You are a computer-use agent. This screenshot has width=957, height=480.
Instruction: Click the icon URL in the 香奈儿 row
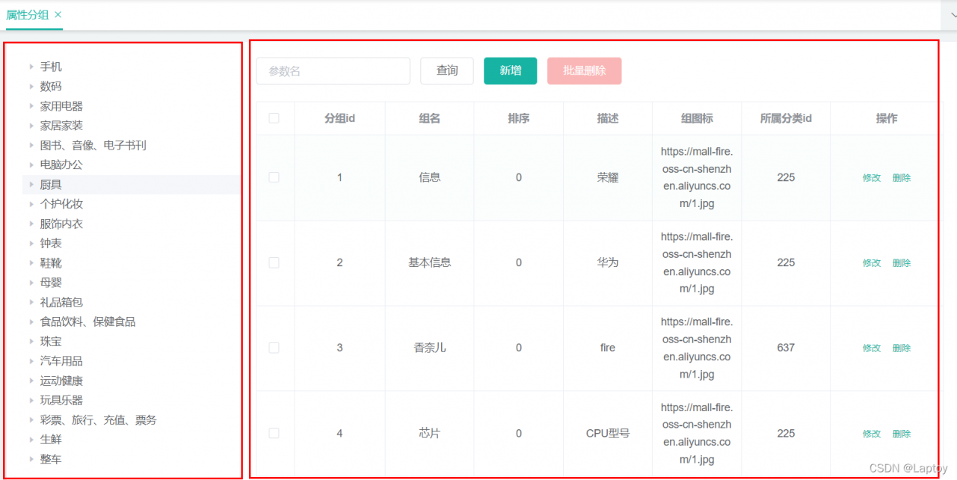(697, 348)
